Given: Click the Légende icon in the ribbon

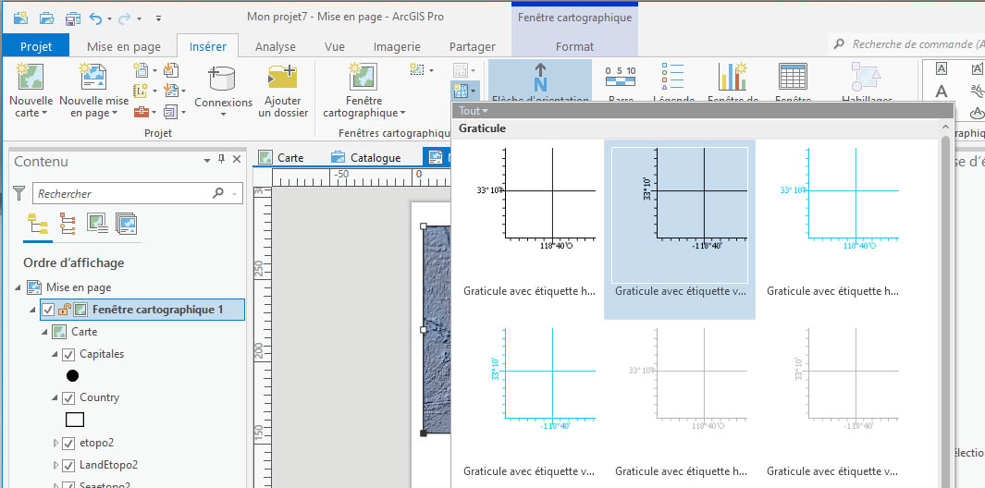Looking at the screenshot, I should point(673,78).
